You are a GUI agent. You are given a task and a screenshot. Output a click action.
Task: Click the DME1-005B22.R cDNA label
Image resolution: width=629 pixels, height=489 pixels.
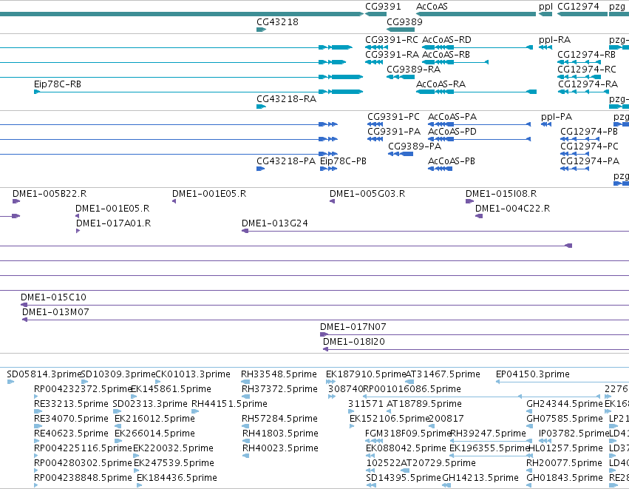coord(50,194)
